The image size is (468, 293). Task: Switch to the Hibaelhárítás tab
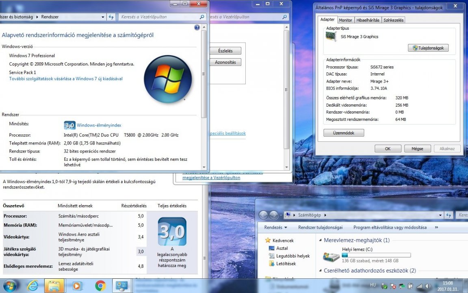368,20
